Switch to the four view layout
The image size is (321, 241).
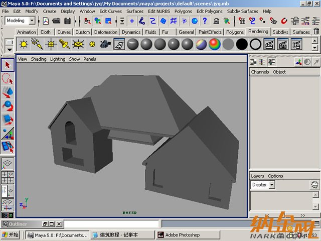point(8,177)
